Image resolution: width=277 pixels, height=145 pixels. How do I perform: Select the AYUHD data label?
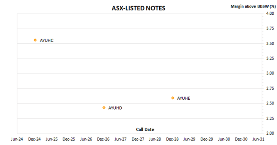click(115, 108)
